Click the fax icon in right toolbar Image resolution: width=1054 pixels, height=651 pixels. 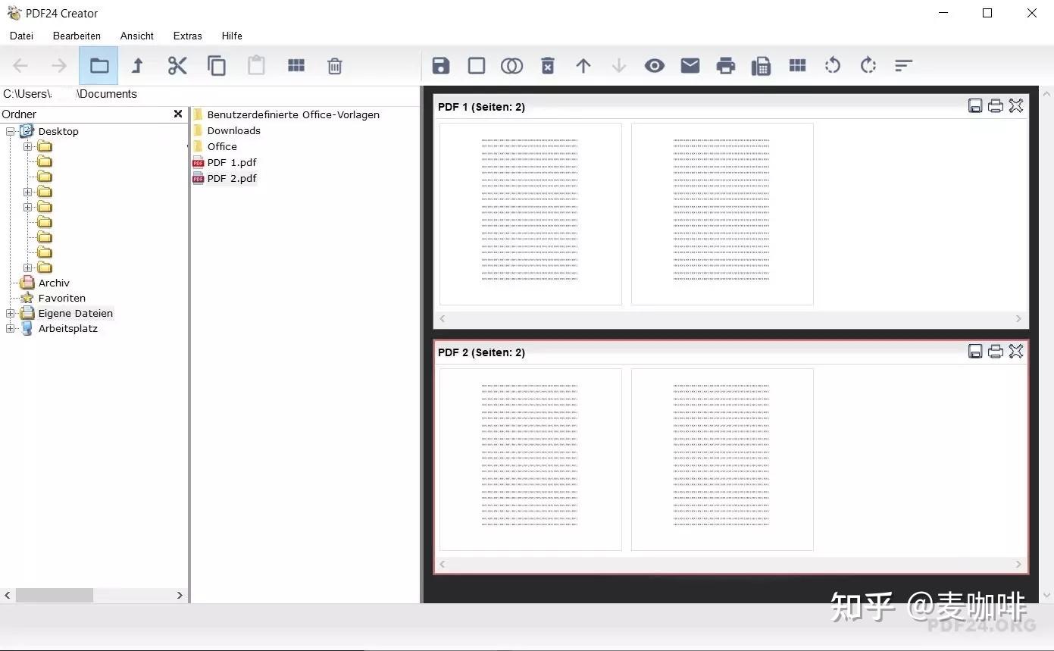coord(761,66)
